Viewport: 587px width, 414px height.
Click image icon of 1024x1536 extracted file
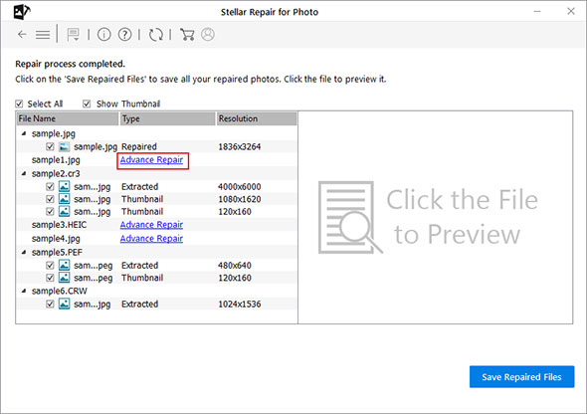click(x=64, y=304)
